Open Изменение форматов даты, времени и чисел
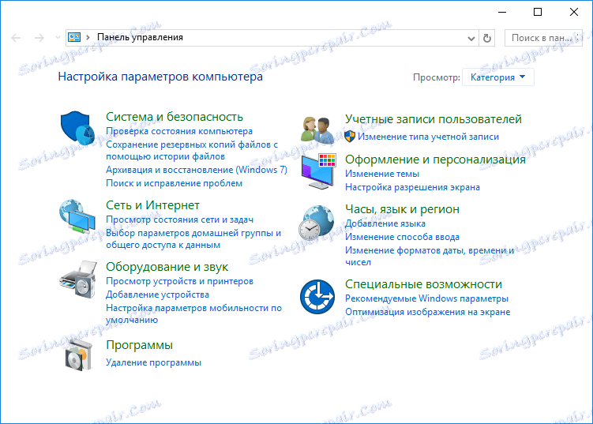This screenshot has width=593, height=424. tap(430, 256)
